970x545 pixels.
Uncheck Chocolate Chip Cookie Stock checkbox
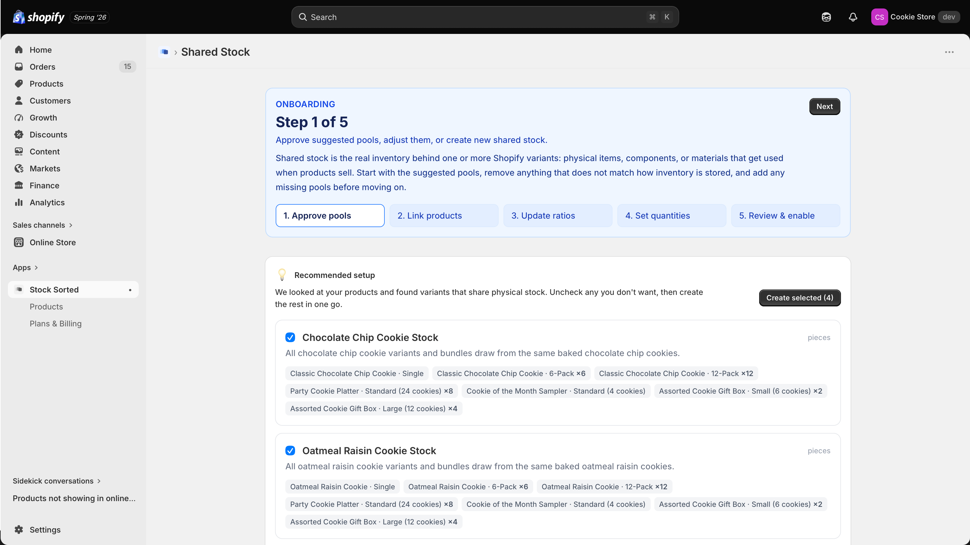(x=290, y=337)
